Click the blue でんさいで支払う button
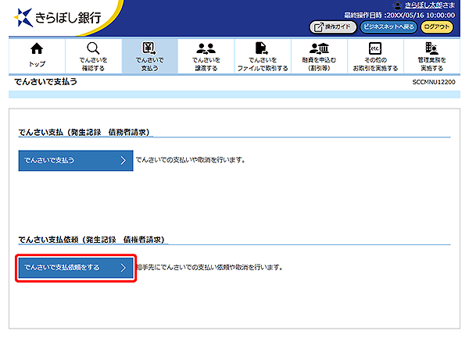469x338 pixels. (x=76, y=160)
